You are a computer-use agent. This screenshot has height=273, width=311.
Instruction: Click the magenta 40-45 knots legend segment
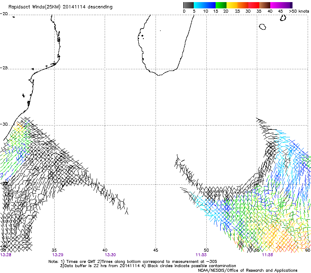[x=276, y=5]
